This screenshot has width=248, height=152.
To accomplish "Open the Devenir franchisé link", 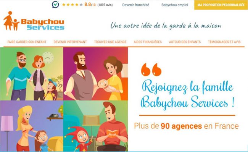I will 135,5.
